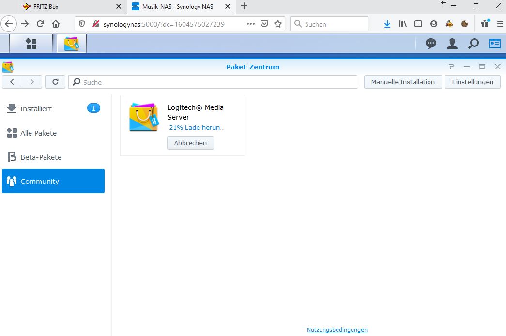506x336 pixels.
Task: Open the Beta-Pakete category
Action: click(x=53, y=157)
